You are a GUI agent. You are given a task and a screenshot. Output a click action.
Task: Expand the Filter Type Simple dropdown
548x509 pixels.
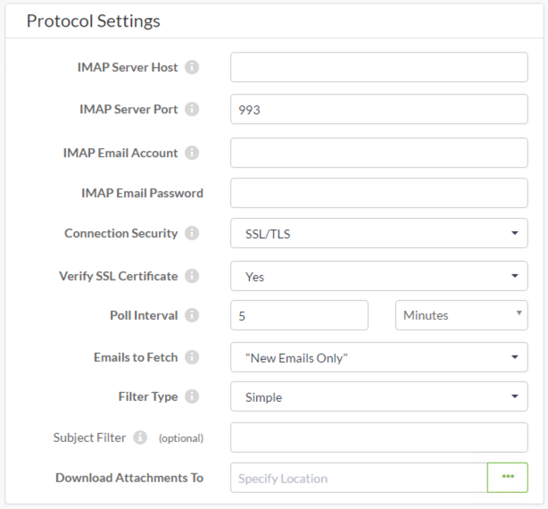(x=378, y=396)
